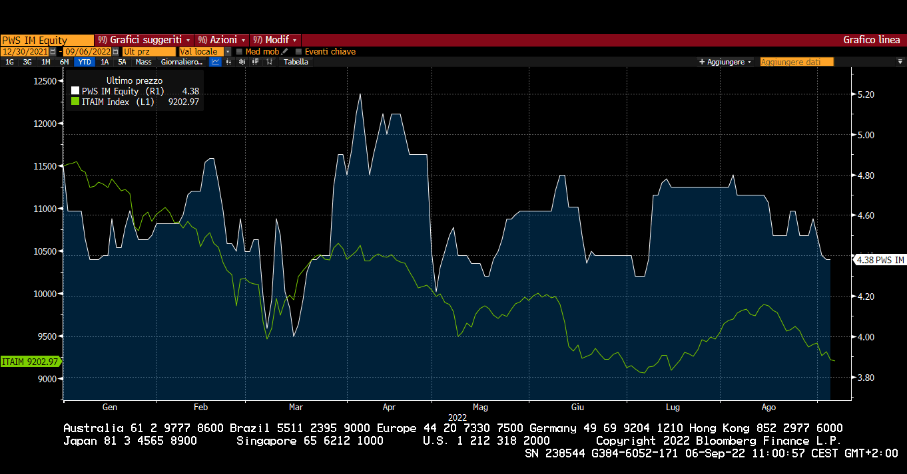Screen dimensions: 907x474
Task: Click the 9000 left axis label
Action: pos(49,378)
